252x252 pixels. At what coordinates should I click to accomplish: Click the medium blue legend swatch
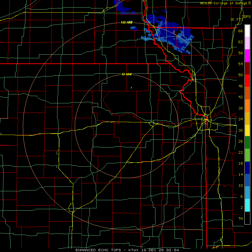(x=247, y=180)
